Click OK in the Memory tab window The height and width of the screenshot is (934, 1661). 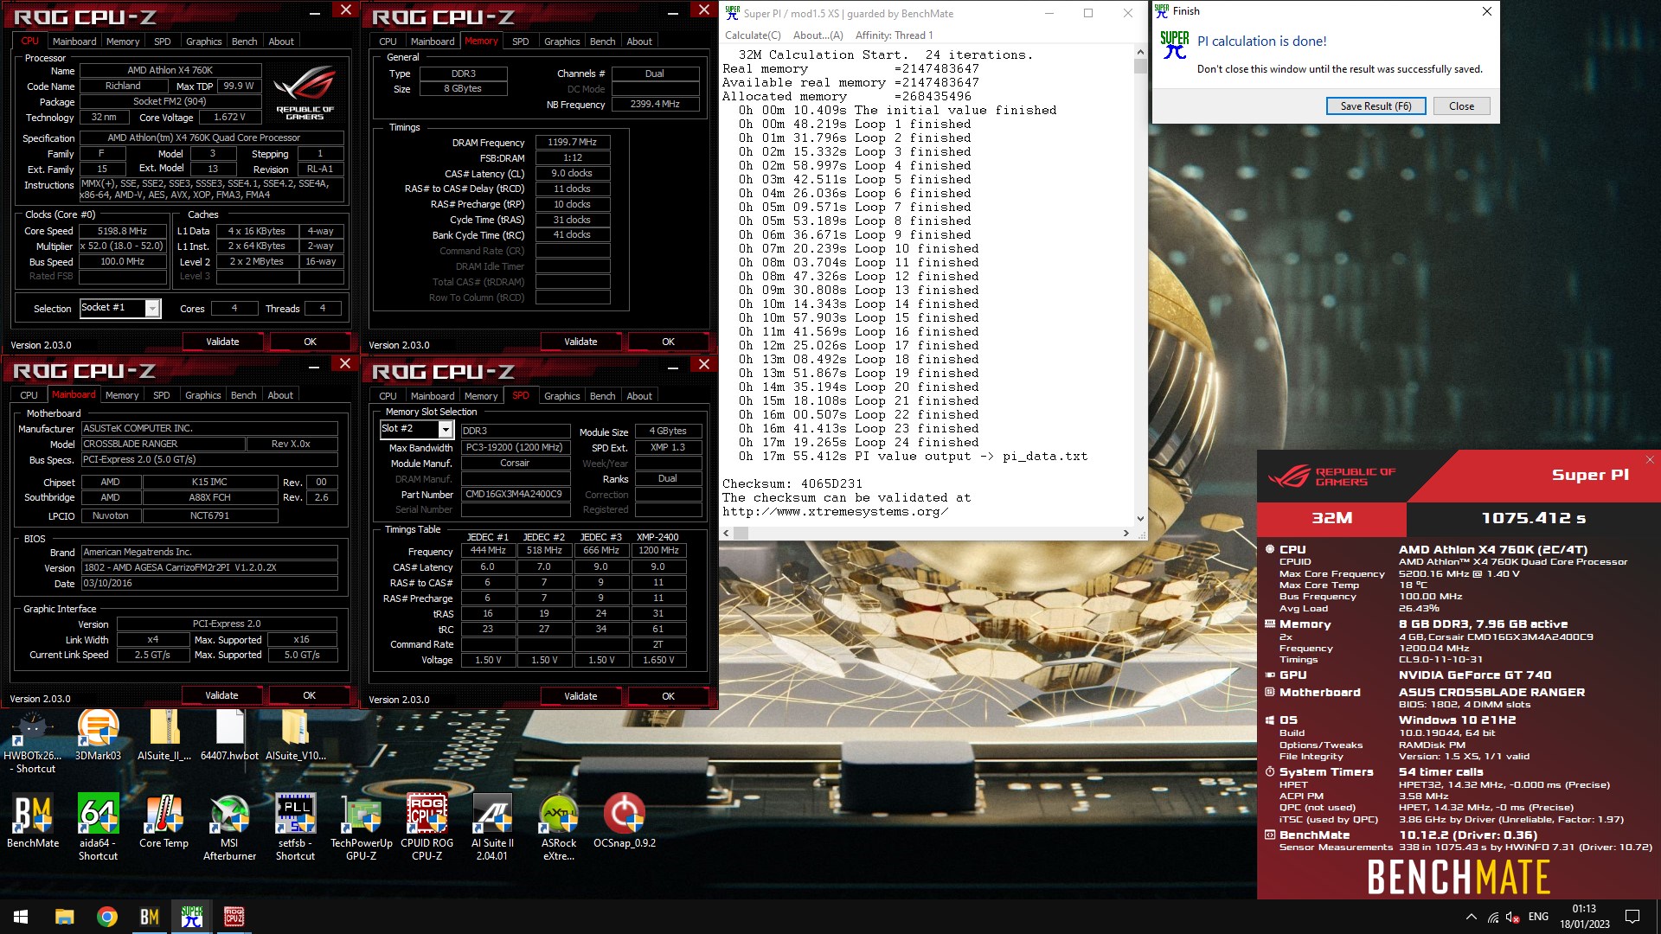668,342
